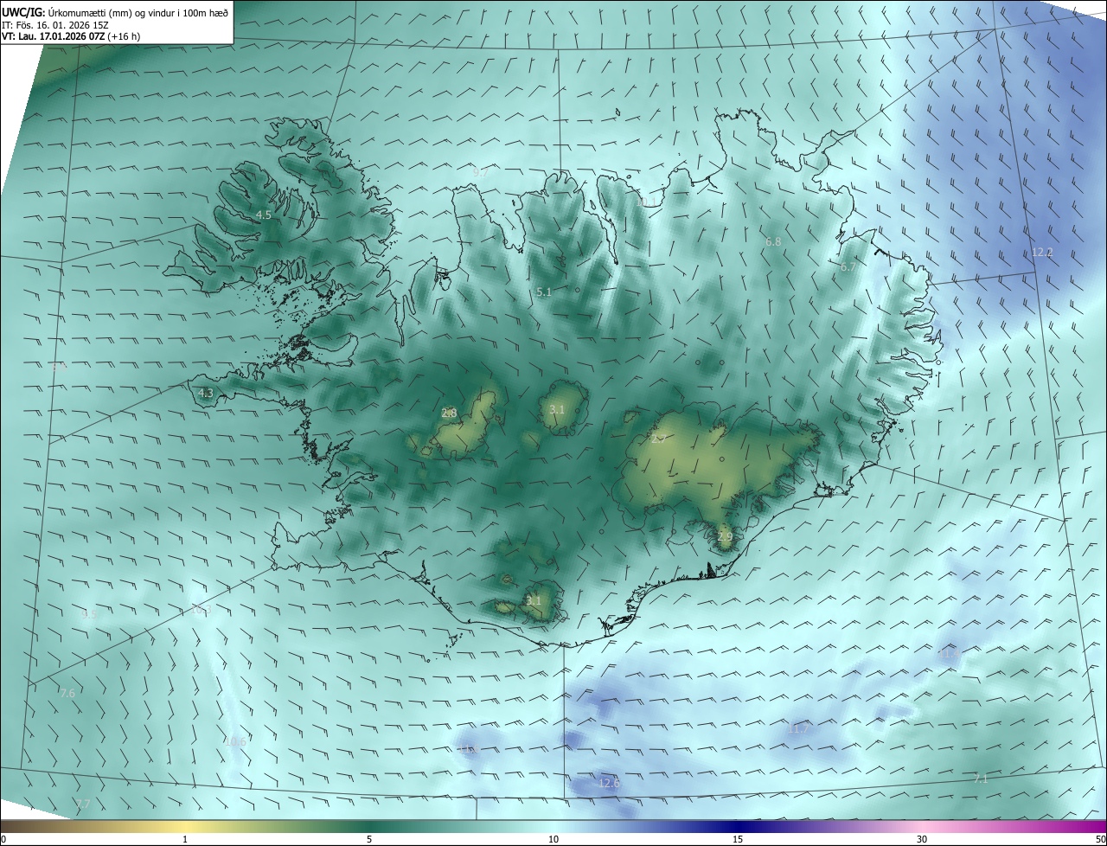Click the 9.7 value label
1107x846 pixels.
point(481,172)
